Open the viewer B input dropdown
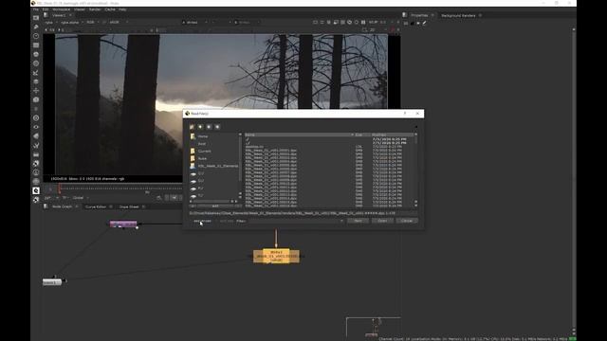This screenshot has height=341, width=607. click(247, 23)
